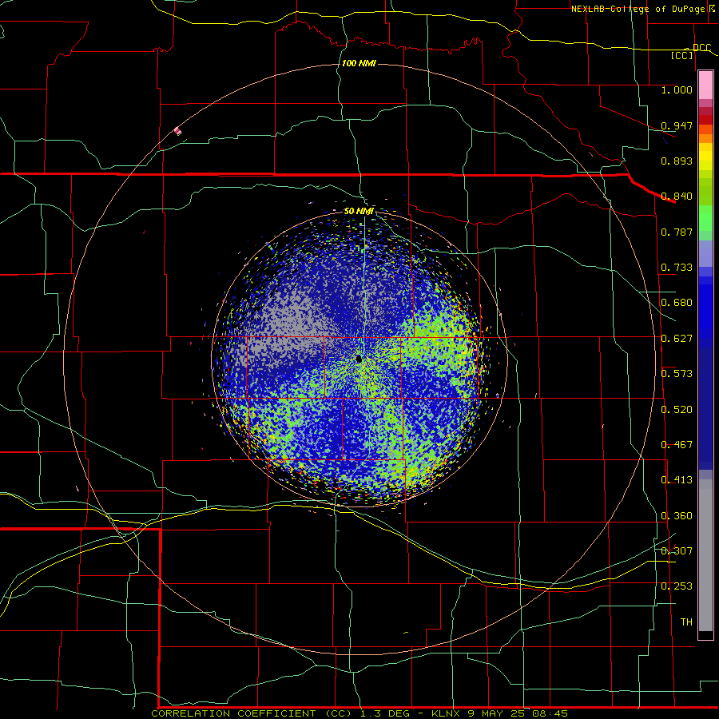The height and width of the screenshot is (719, 719).
Task: Click the DCC label near the legend
Action: (x=701, y=47)
